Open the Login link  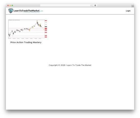pos(128,11)
